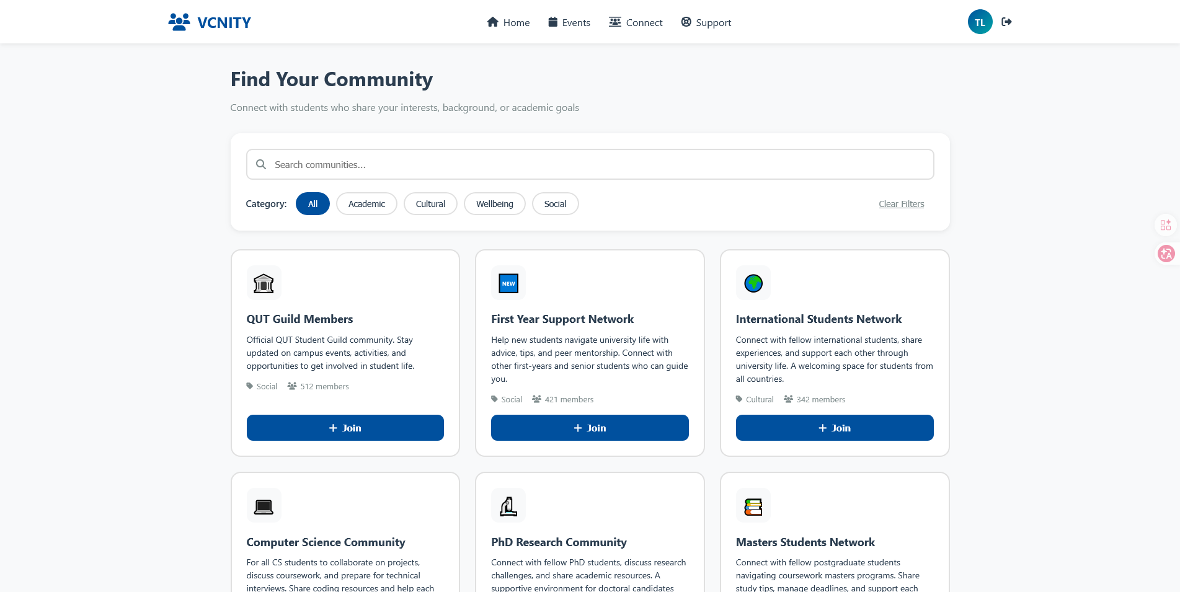The height and width of the screenshot is (592, 1180).
Task: Click the PhD Research microscope icon
Action: click(x=508, y=506)
